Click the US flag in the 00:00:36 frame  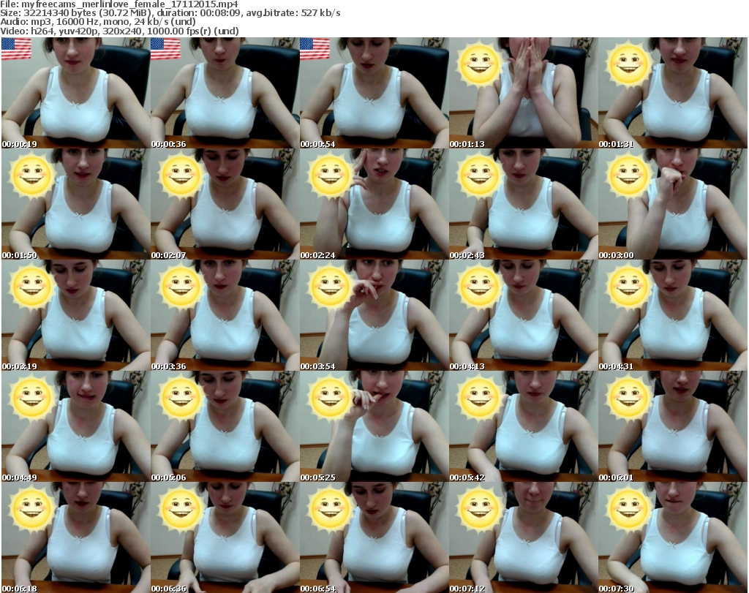click(x=166, y=49)
